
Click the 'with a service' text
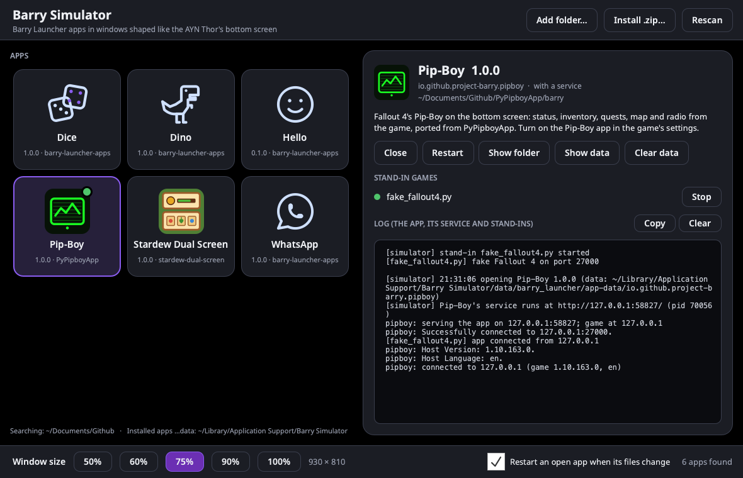pos(557,86)
